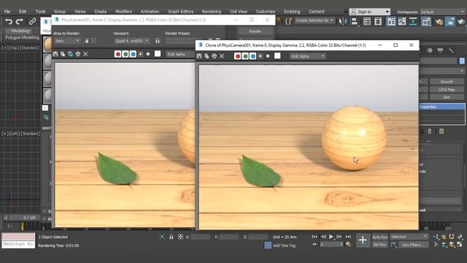Image resolution: width=467 pixels, height=263 pixels.
Task: Open the Edit menu
Action: 23,12
